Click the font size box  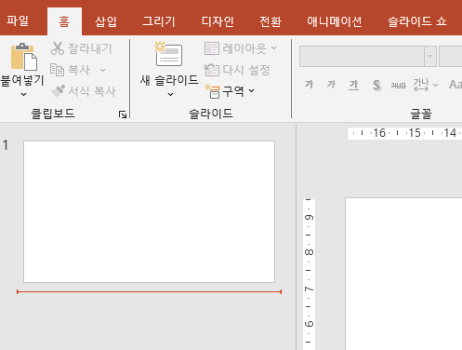[451, 56]
